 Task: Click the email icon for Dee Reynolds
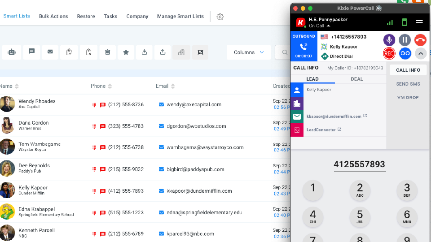(161, 169)
